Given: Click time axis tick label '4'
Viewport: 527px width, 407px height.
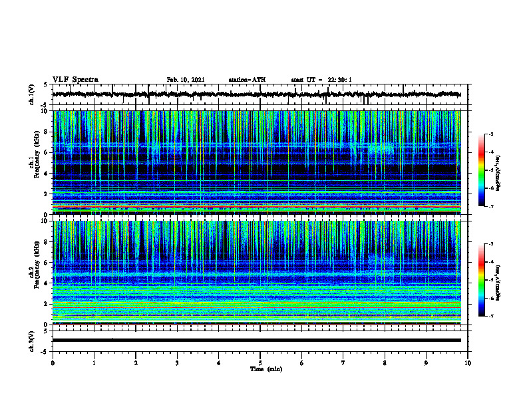Looking at the screenshot, I should [x=219, y=363].
